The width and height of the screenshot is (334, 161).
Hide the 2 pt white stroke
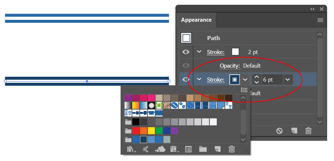click(186, 52)
